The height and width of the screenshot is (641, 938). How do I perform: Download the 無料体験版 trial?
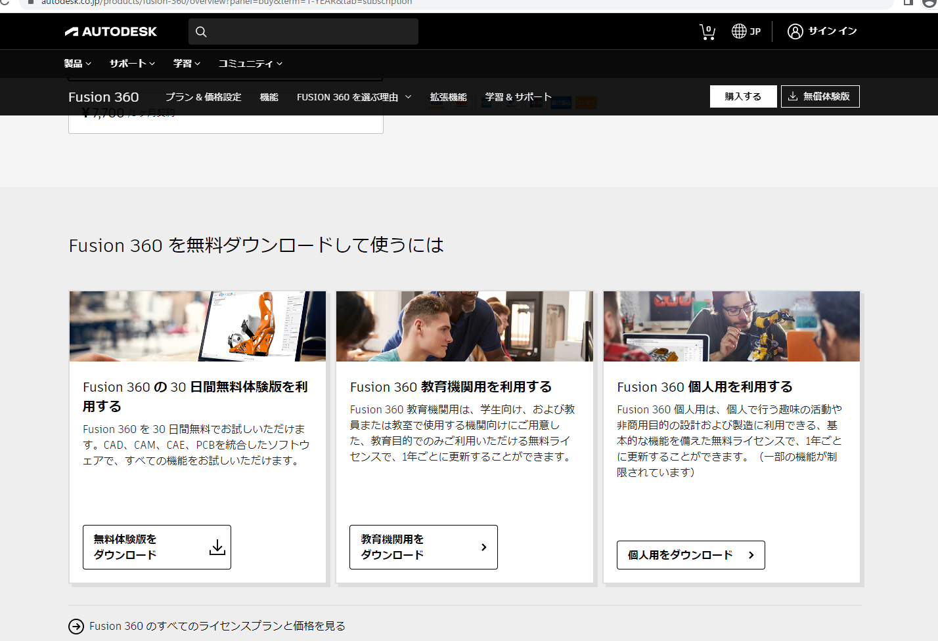157,547
